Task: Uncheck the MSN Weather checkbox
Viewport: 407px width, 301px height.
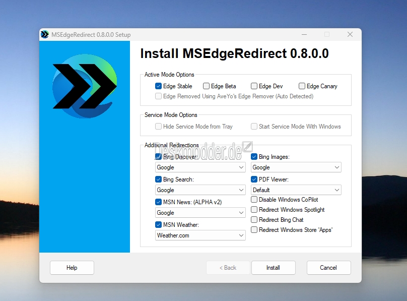Action: click(x=158, y=224)
